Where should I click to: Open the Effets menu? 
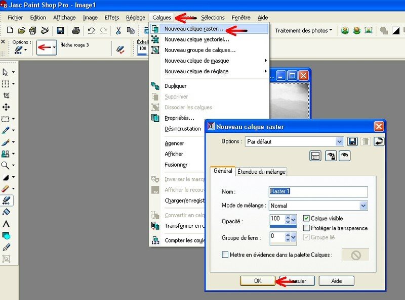point(112,18)
